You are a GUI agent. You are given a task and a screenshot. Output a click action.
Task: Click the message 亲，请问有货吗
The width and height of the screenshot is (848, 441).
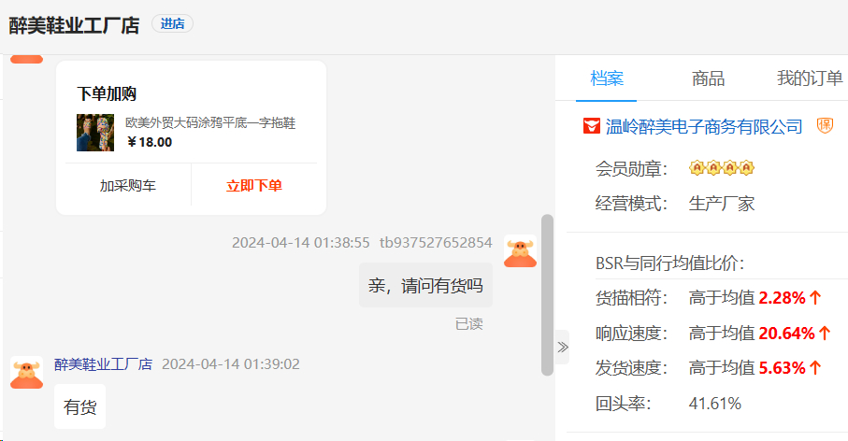[425, 285]
